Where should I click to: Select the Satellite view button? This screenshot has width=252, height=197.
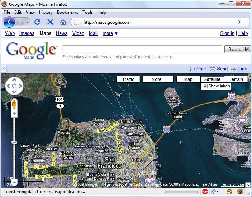point(212,79)
